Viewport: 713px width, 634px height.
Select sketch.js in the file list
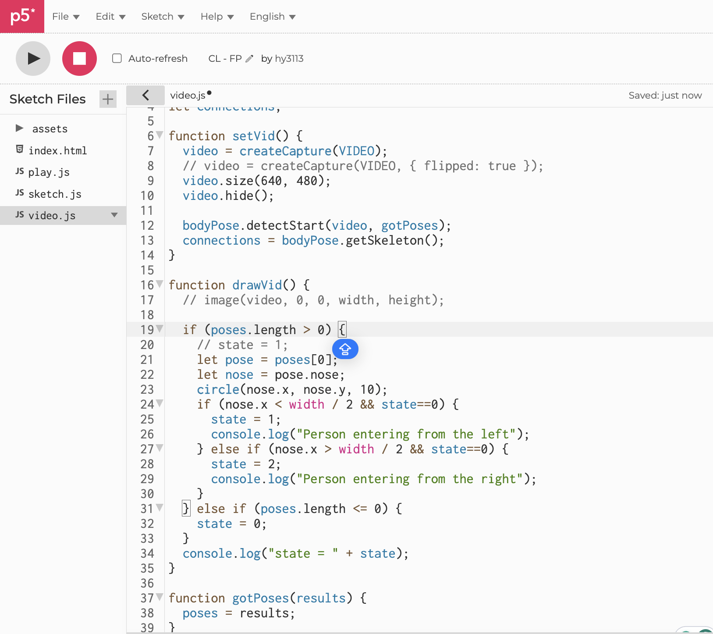tap(55, 194)
